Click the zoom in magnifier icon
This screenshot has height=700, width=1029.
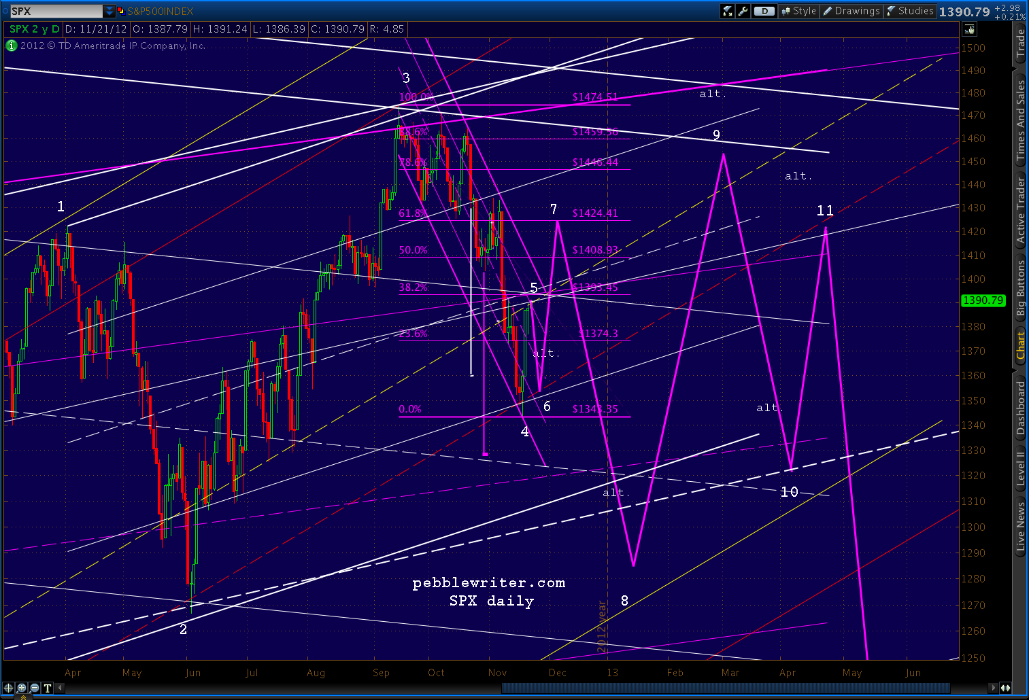coord(22,688)
